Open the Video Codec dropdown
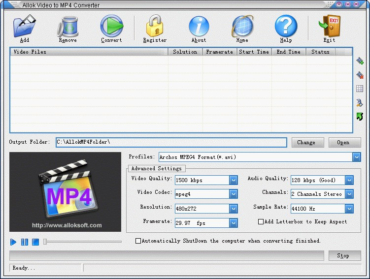This screenshot has height=279, width=370. pyautogui.click(x=233, y=194)
